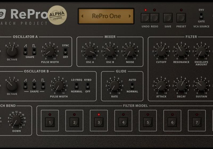Click the Filter Decay knob
Image resolution: width=213 pixels, height=149 pixels.
(181, 86)
